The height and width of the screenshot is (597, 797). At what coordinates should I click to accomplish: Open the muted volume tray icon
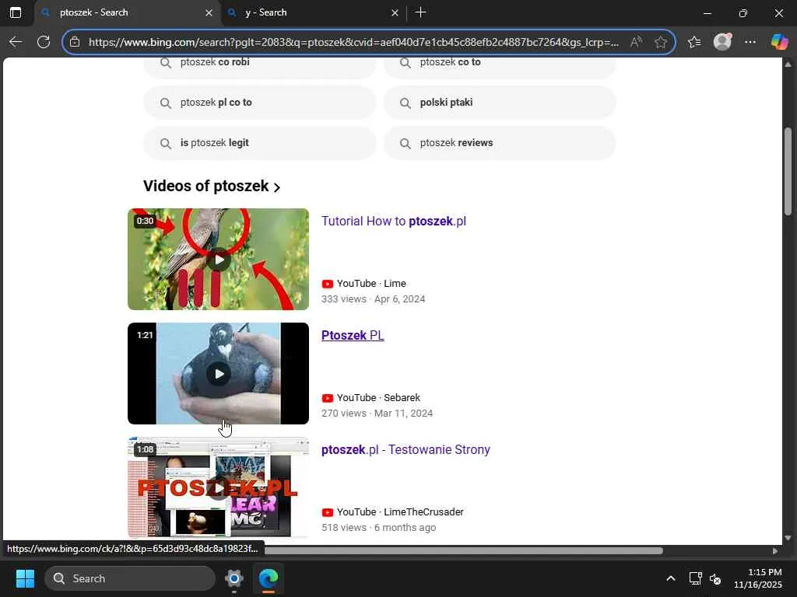coord(715,578)
